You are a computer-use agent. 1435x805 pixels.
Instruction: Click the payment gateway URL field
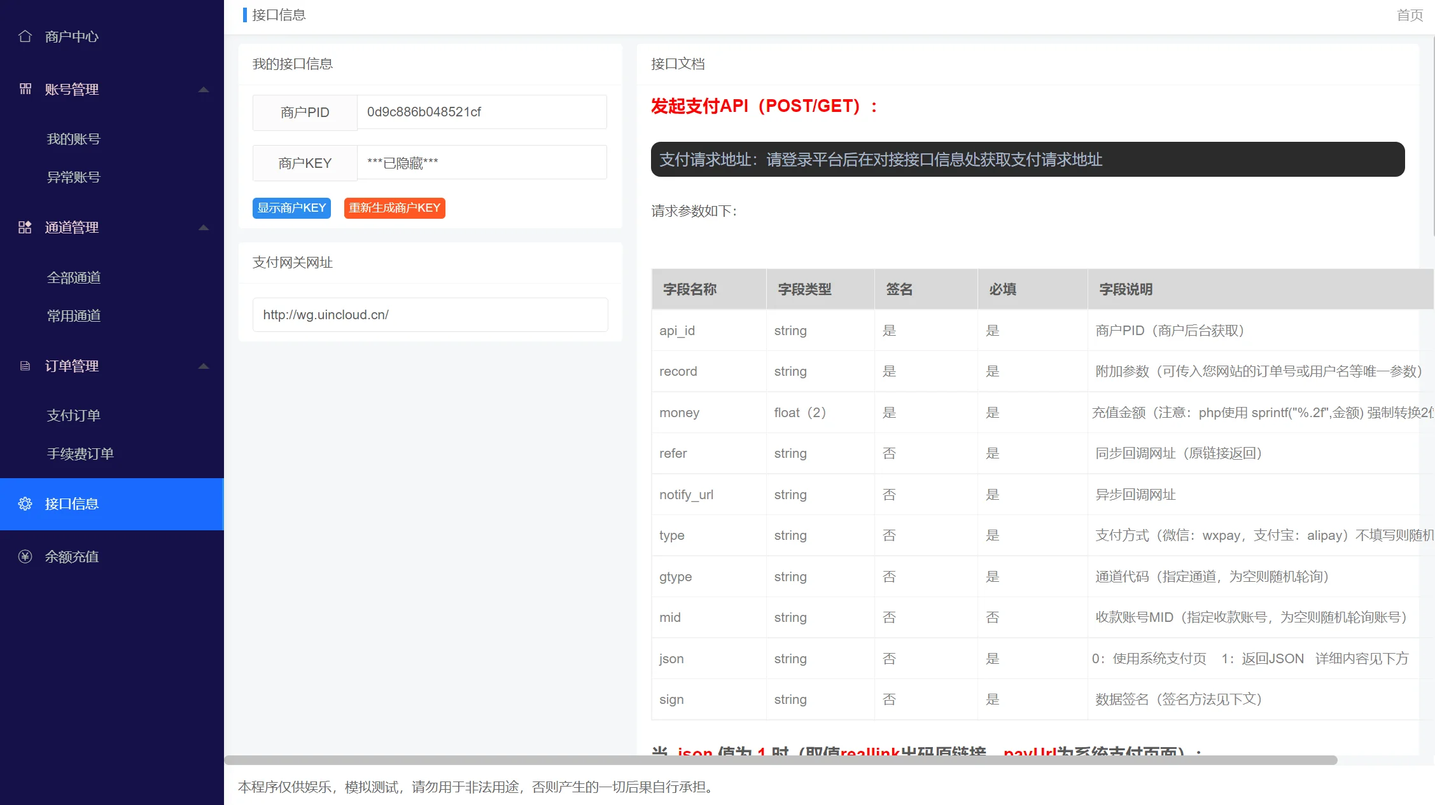pyautogui.click(x=430, y=315)
